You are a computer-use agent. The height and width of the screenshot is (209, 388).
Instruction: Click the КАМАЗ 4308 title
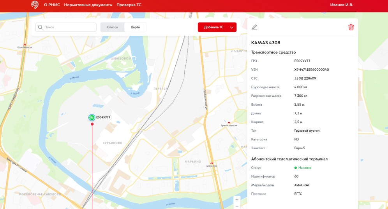pyautogui.click(x=266, y=43)
